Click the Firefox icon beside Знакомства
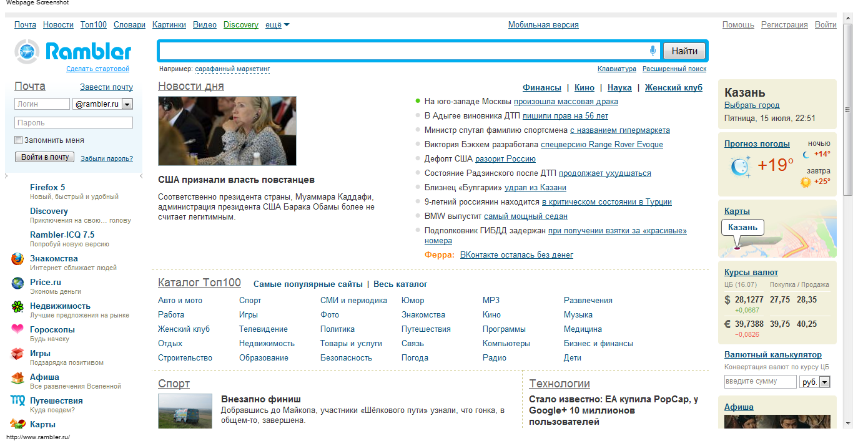This screenshot has height=441, width=853. click(x=17, y=259)
